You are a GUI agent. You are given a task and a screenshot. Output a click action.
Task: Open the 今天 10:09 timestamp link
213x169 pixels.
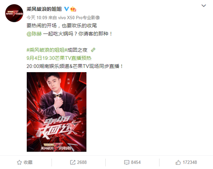point(37,18)
